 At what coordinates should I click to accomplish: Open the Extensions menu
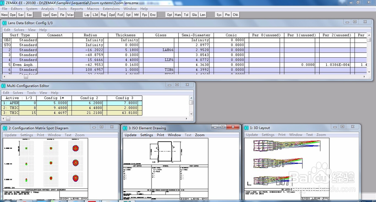(x=111, y=9)
